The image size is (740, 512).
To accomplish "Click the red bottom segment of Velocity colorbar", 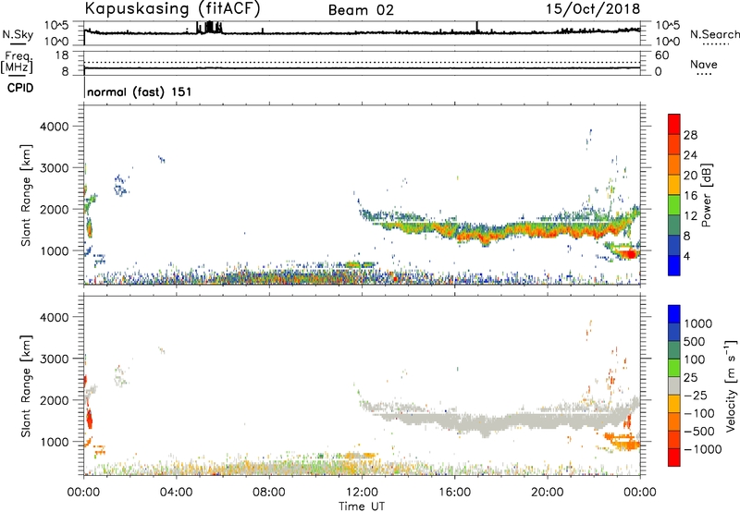I will (674, 457).
